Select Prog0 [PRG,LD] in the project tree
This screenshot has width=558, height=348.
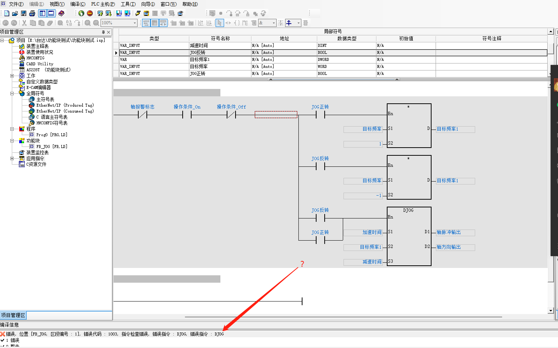tap(51, 135)
